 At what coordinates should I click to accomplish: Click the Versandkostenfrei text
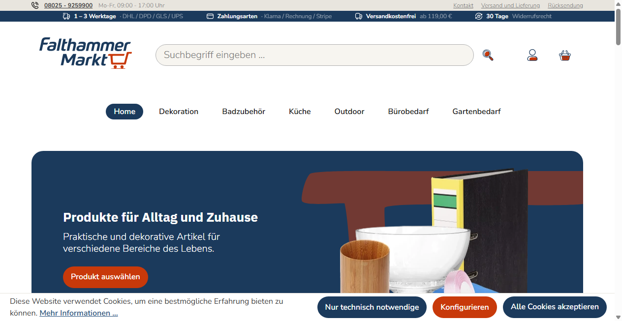391,16
